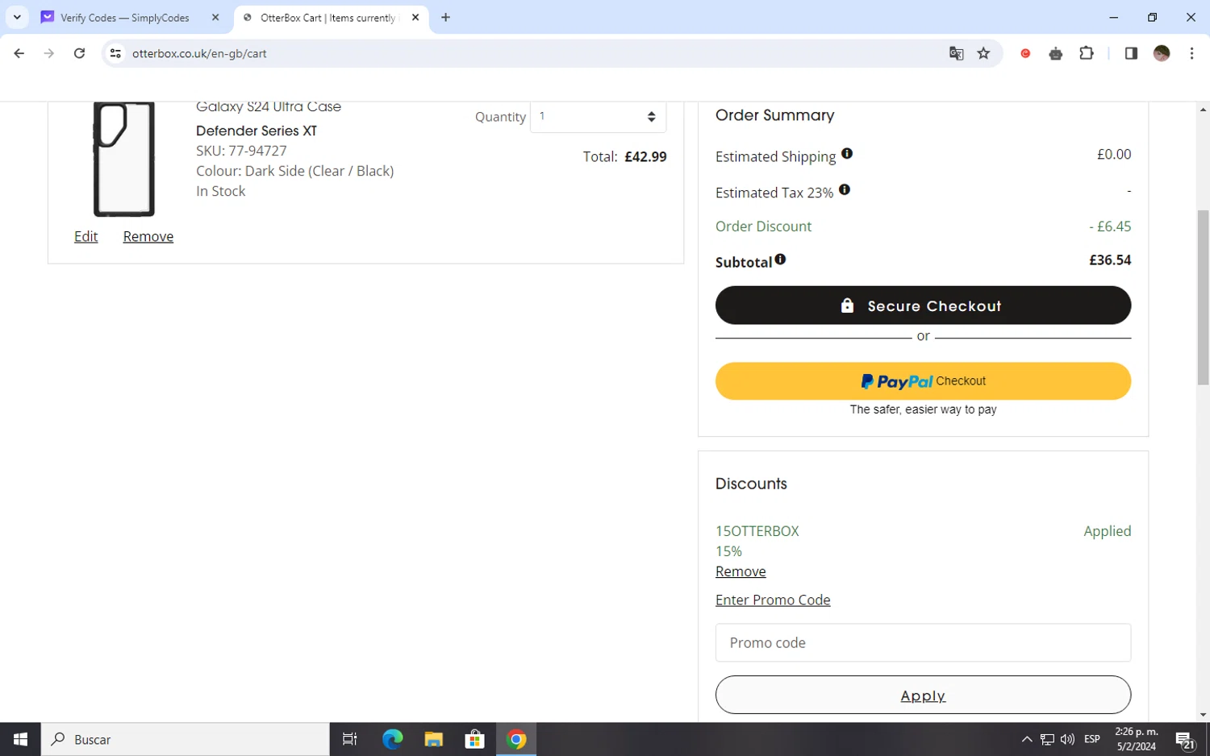Open File Explorer from the taskbar
The width and height of the screenshot is (1210, 756).
(433, 739)
